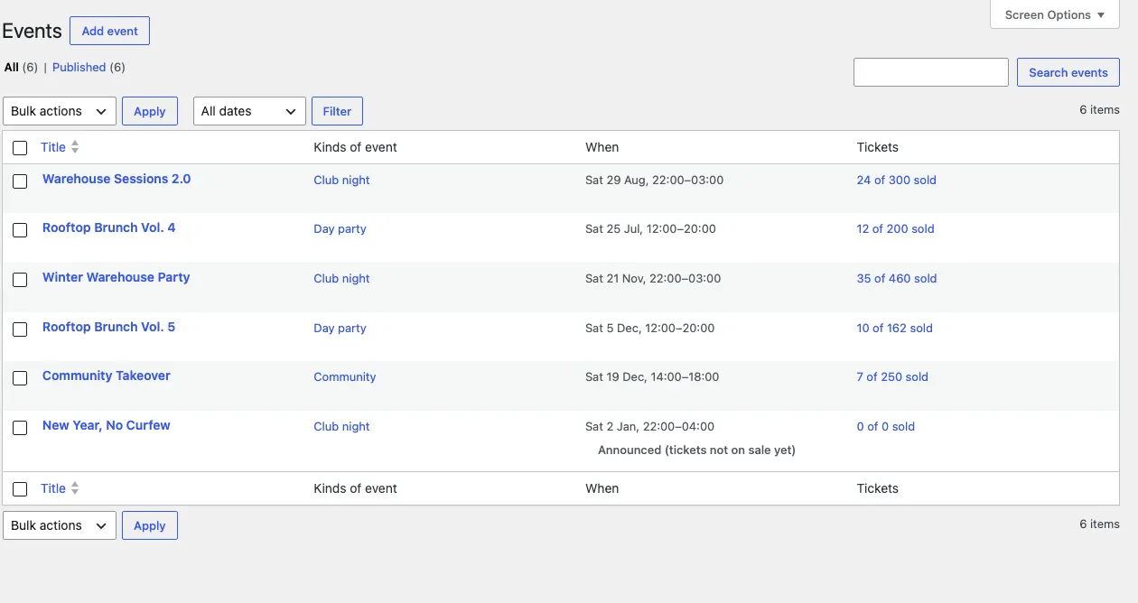
Task: Open the New Year, No Curfew event
Action: tap(107, 425)
